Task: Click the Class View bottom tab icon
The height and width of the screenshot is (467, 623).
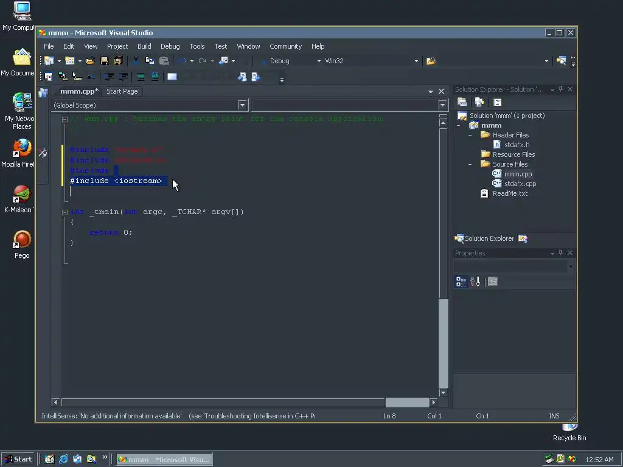Action: click(523, 238)
